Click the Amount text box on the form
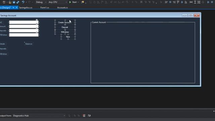The image size is (215, 121). pyautogui.click(x=24, y=27)
